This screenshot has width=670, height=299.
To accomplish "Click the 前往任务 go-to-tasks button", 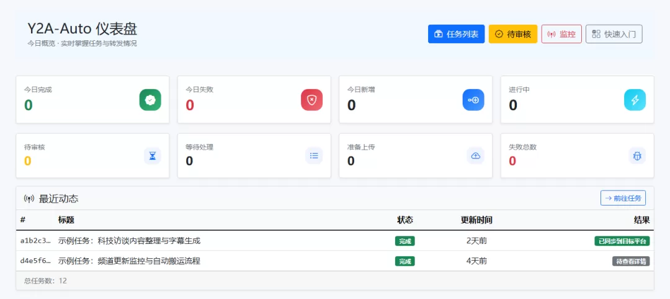I will click(623, 198).
